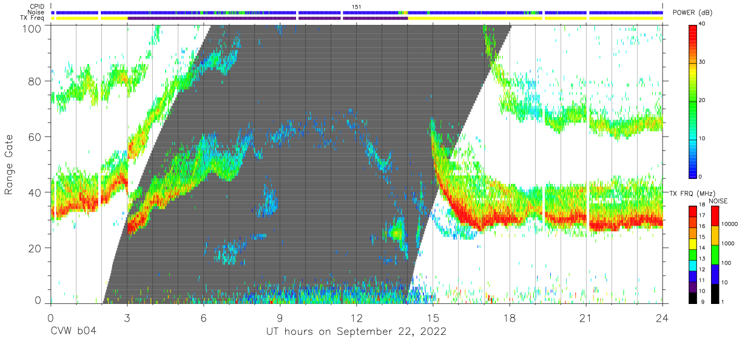Select the NOISE legend title
This screenshot has width=745, height=344.
pyautogui.click(x=718, y=200)
